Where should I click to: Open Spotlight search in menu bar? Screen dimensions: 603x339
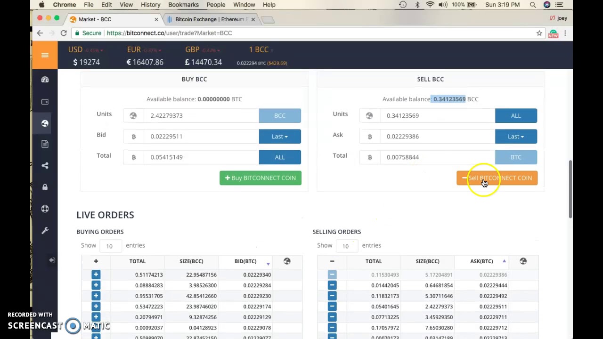(x=533, y=5)
